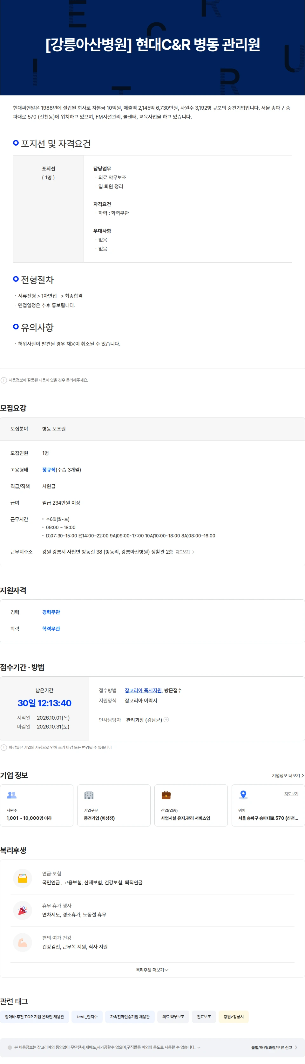Click the 09:00 ~ 18:00 working hours
The width and height of the screenshot is (305, 1064).
click(x=61, y=528)
